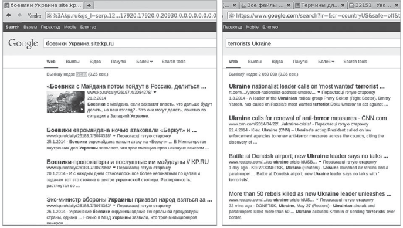Expand arrow next to reuters.com '32 mins ago' result URL
Screen dimensions: 403x228
[x=317, y=200]
